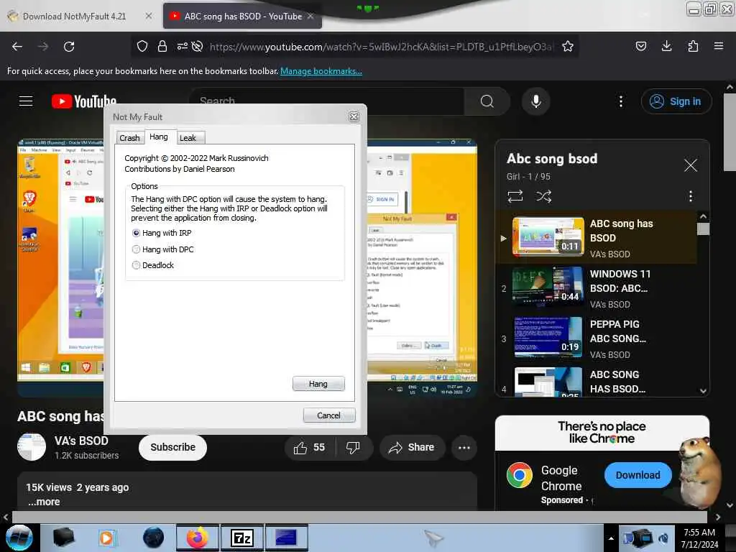Open YouTube settings three-dot menu

pyautogui.click(x=621, y=101)
